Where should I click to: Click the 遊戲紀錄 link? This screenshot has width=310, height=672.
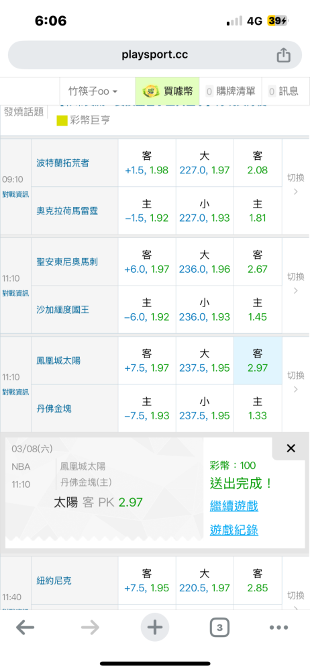[x=234, y=530]
